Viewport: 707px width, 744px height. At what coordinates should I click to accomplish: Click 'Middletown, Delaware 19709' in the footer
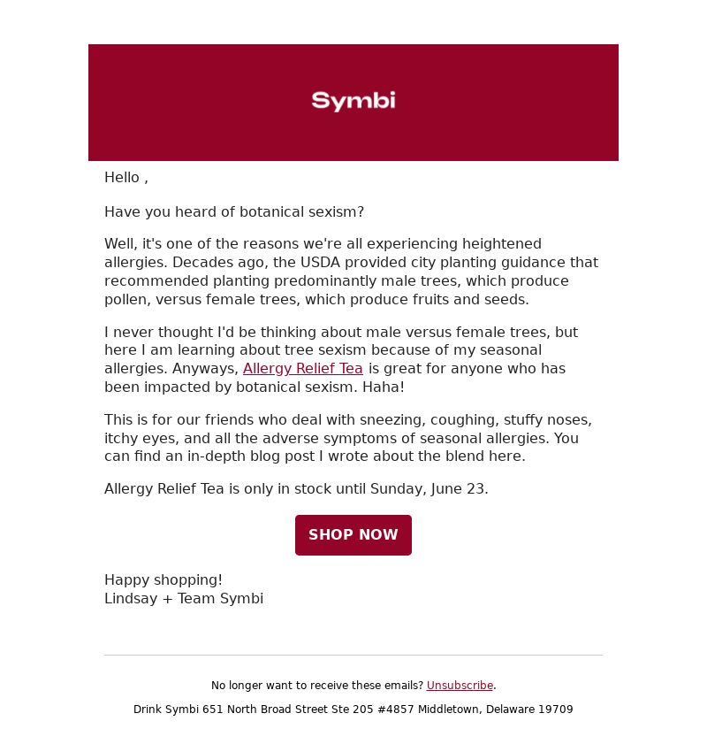click(x=495, y=709)
